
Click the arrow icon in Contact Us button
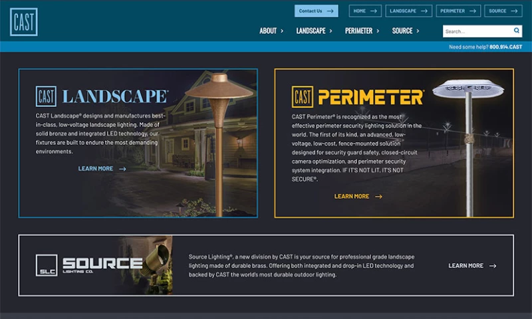pos(330,11)
